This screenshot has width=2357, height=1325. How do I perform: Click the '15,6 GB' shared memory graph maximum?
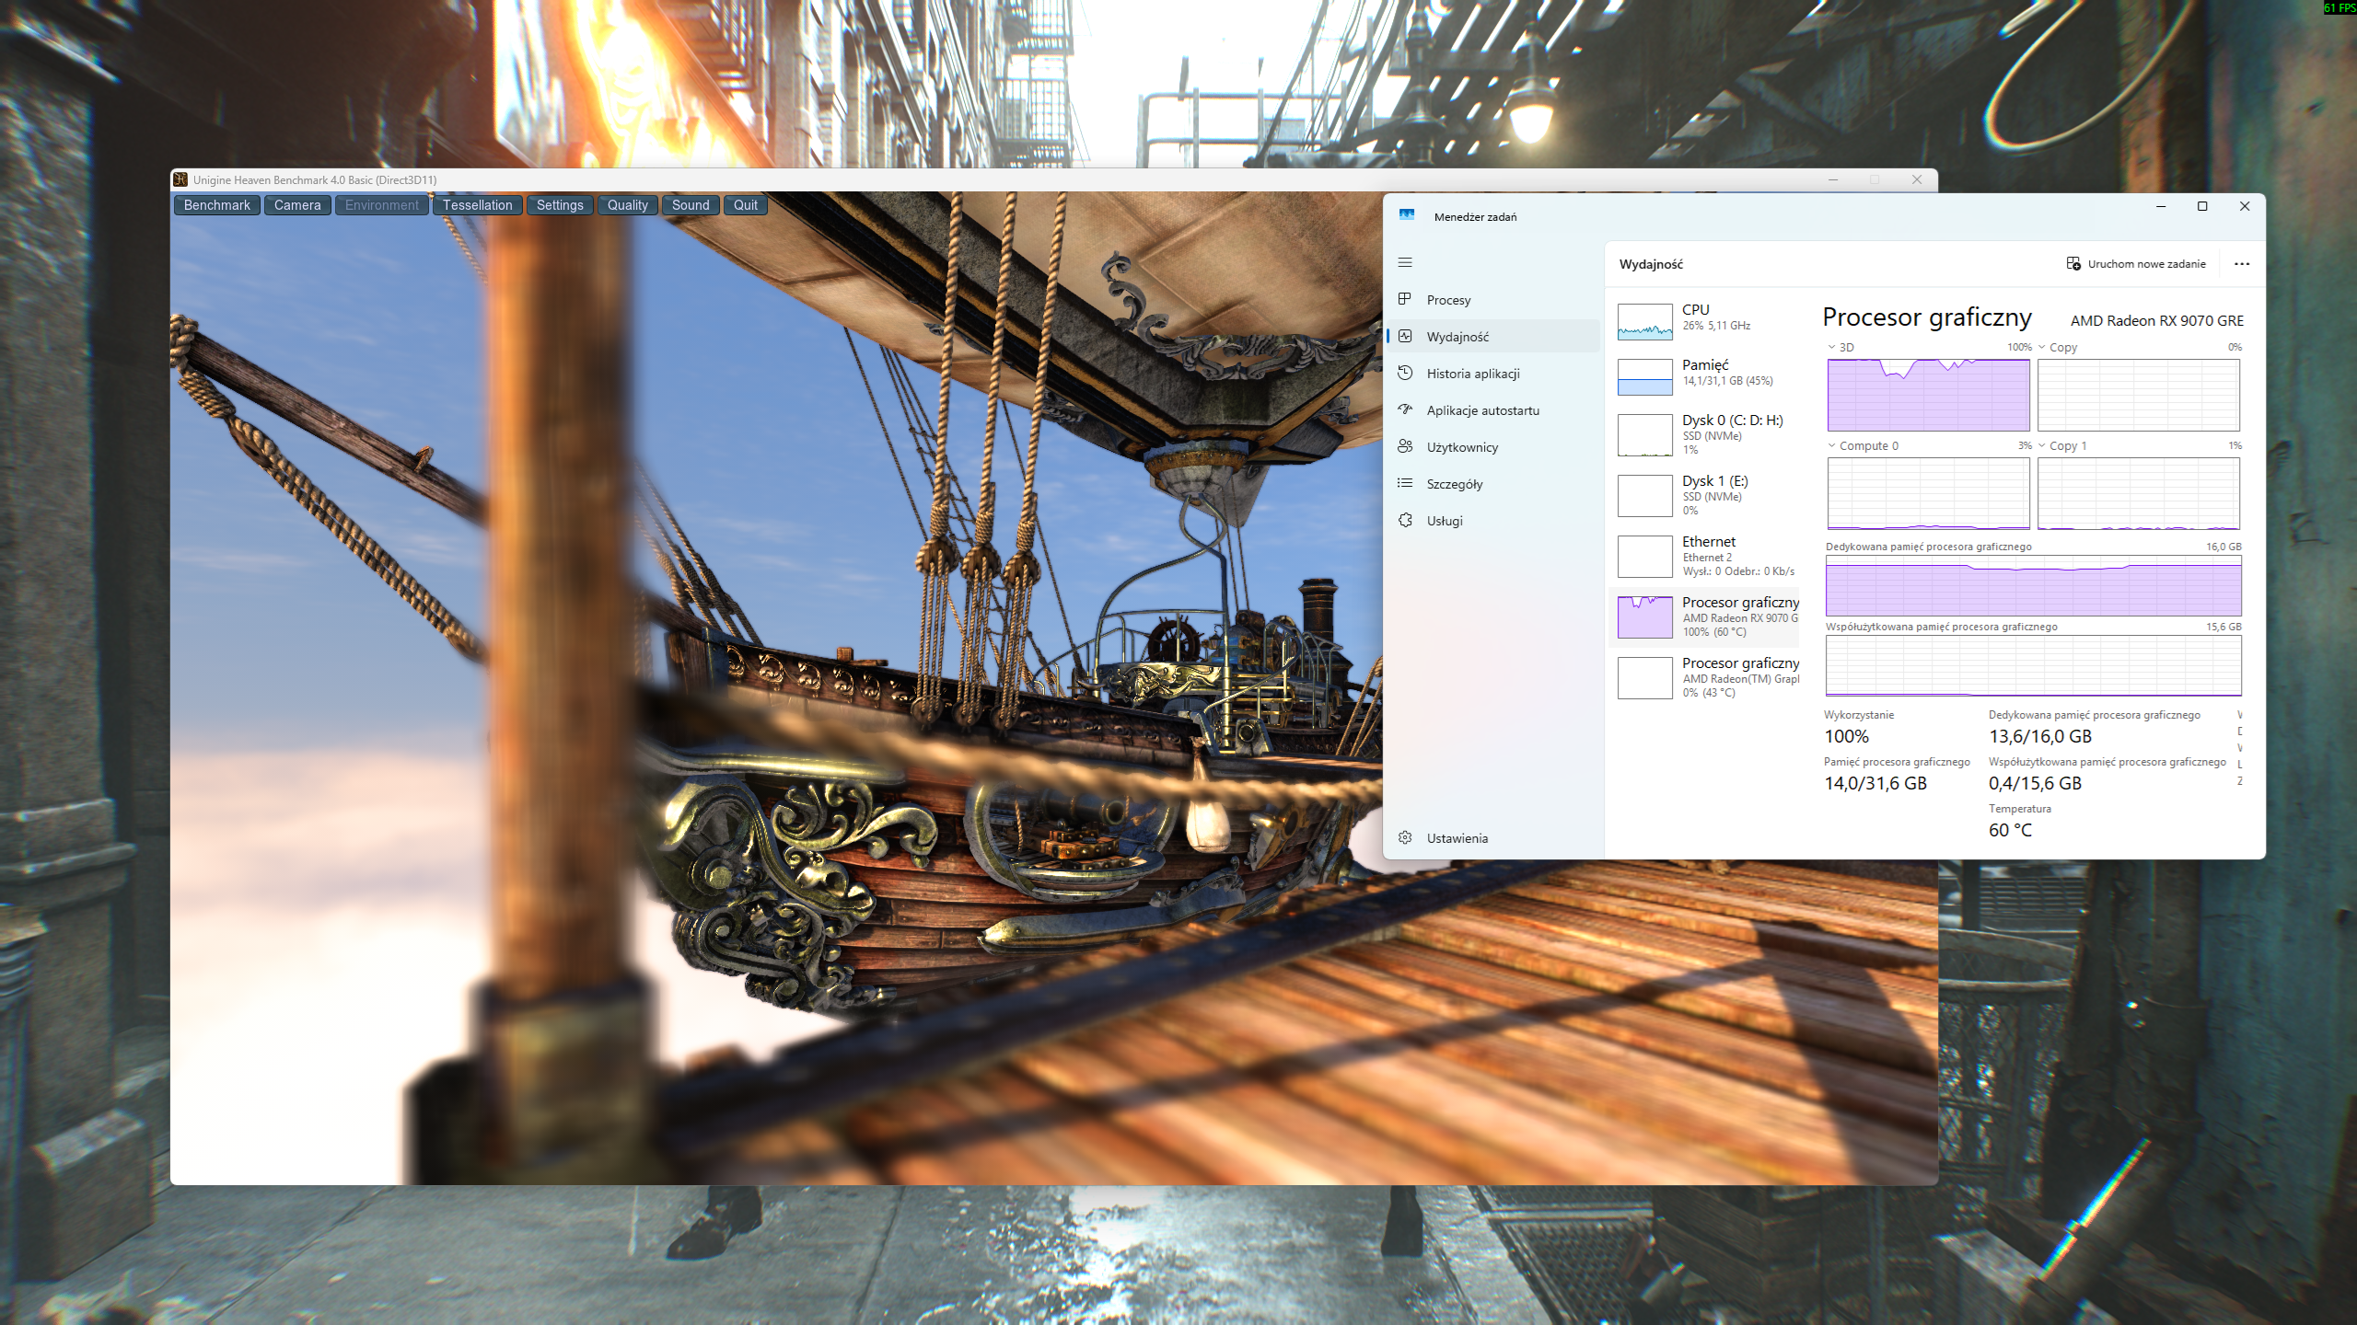[x=2223, y=627]
